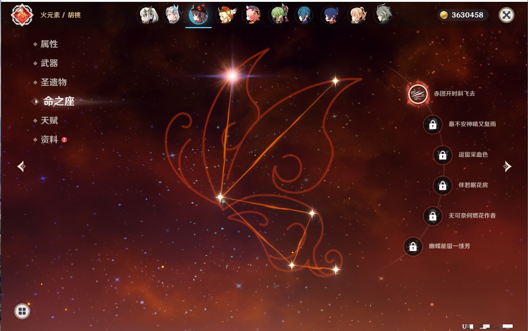Click the constellation name text 逗留采血色
The image size is (528, 331).
tap(473, 154)
